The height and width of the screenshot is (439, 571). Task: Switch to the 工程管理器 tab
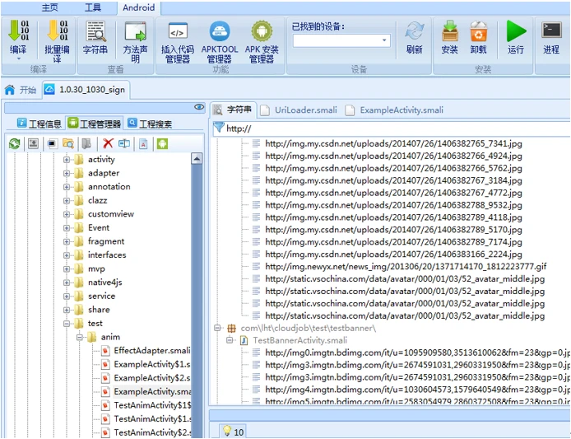pyautogui.click(x=95, y=124)
